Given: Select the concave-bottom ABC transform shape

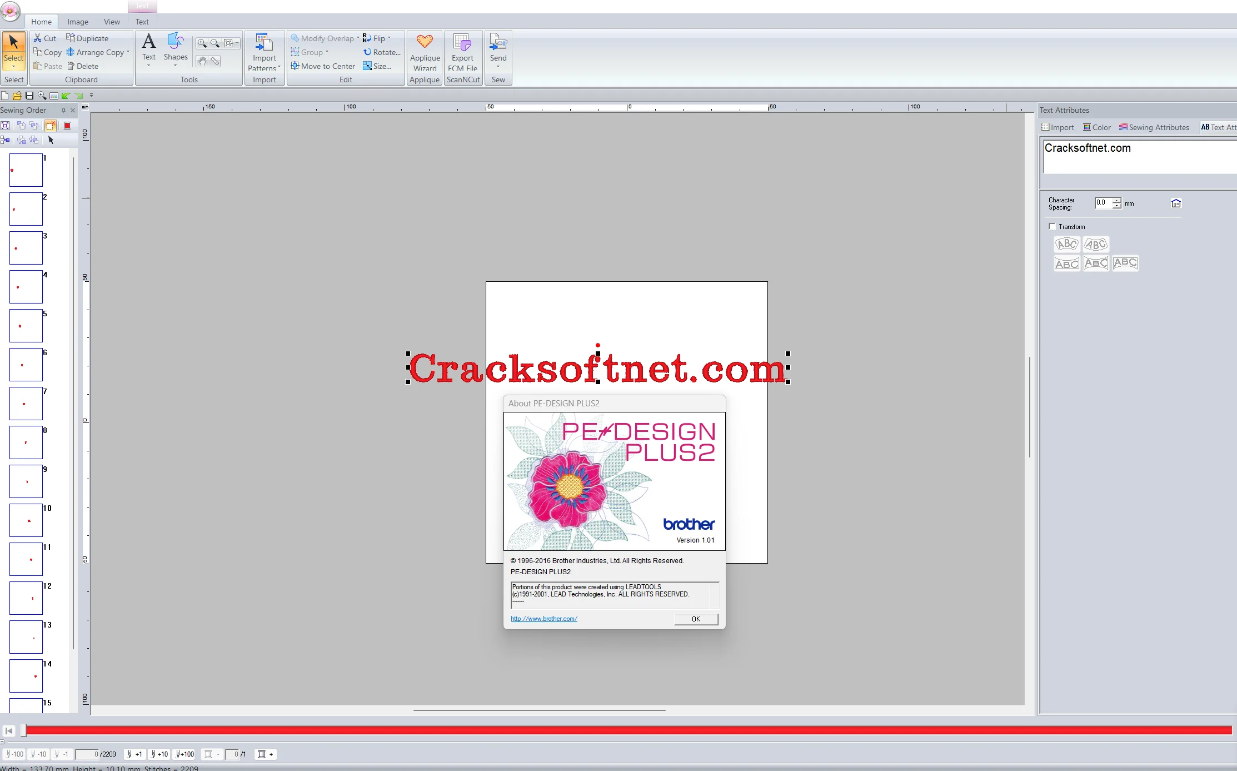Looking at the screenshot, I should [1125, 263].
